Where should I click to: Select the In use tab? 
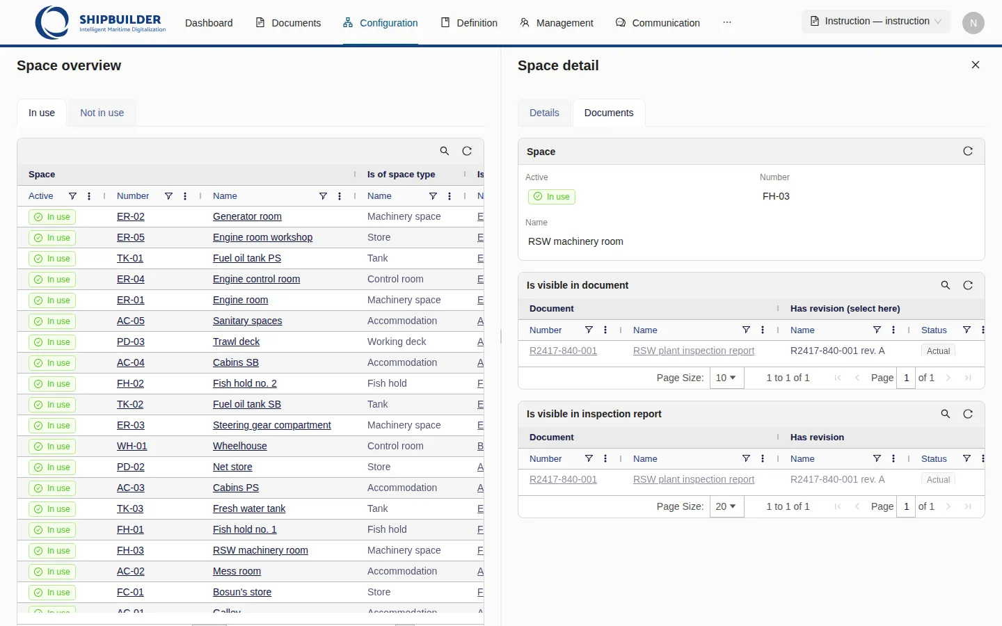tap(42, 113)
